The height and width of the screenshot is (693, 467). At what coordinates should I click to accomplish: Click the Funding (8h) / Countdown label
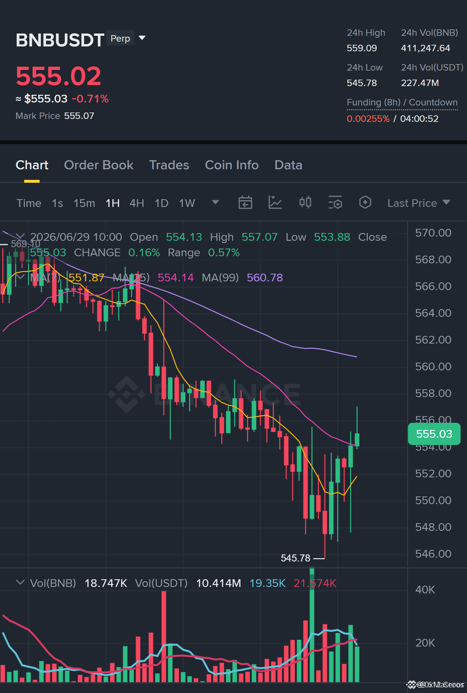[x=402, y=102]
